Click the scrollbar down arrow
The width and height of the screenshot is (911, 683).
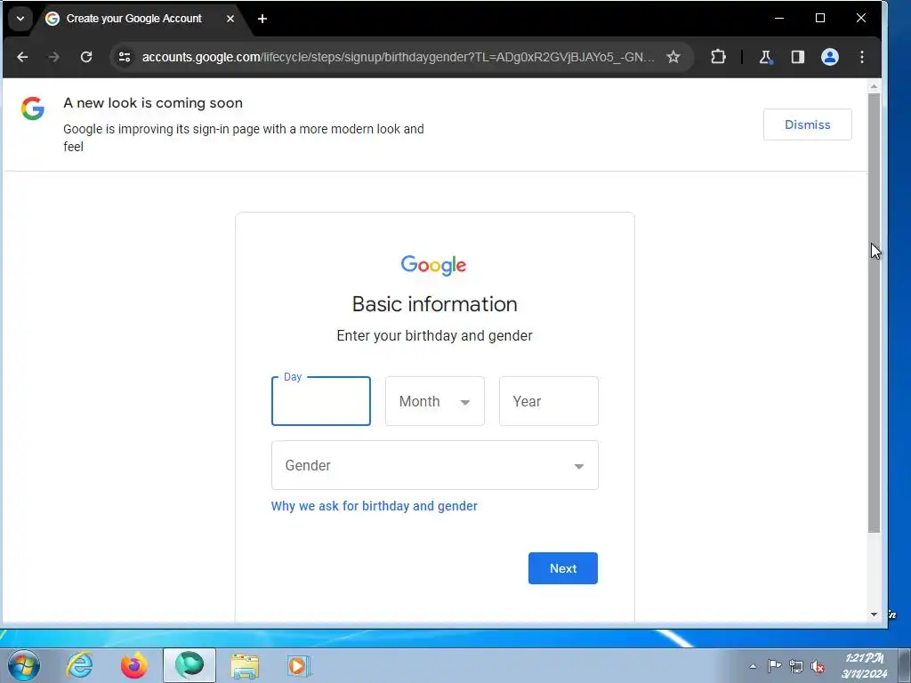[x=874, y=615]
